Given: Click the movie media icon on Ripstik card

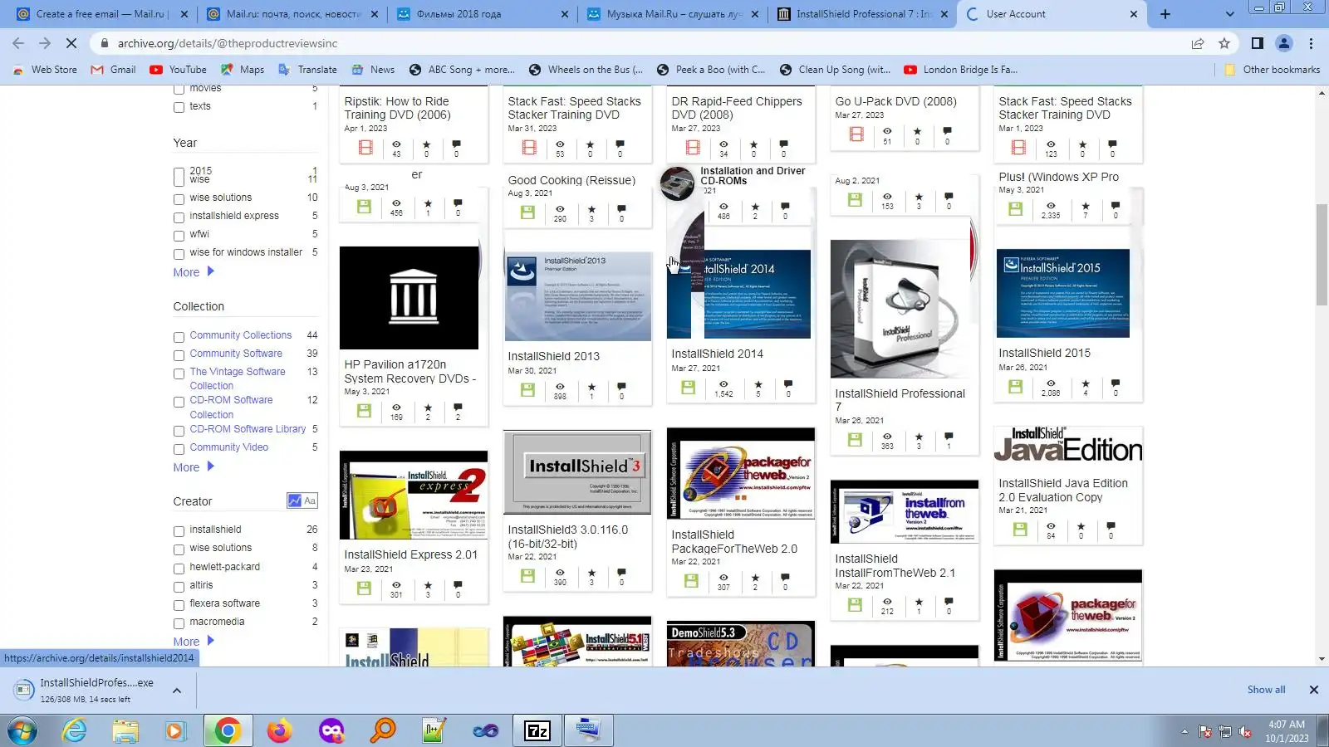Looking at the screenshot, I should 365,147.
